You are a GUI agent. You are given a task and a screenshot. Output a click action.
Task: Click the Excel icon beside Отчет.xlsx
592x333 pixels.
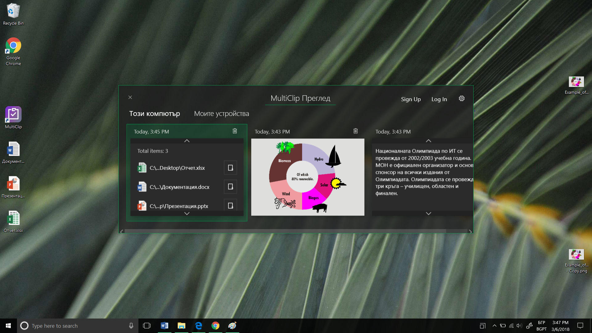(x=142, y=168)
